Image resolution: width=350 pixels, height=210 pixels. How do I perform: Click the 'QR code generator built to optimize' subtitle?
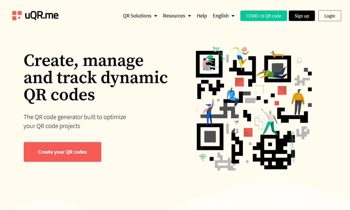pyautogui.click(x=75, y=121)
